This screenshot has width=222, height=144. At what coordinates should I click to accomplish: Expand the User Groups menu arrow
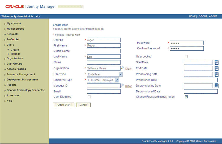5,64
